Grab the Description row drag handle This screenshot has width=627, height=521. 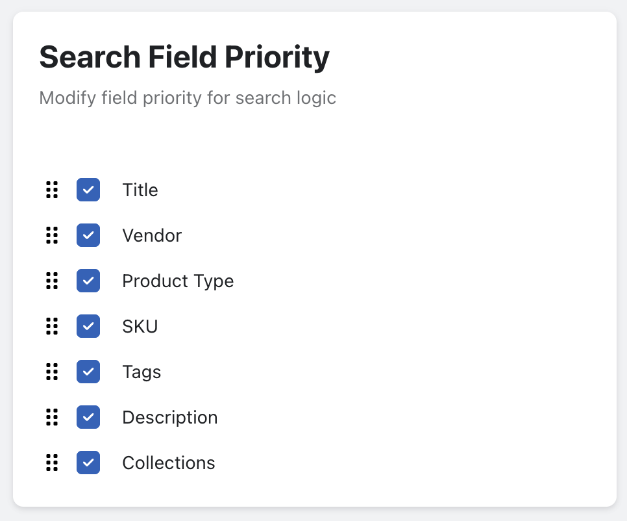coord(52,417)
